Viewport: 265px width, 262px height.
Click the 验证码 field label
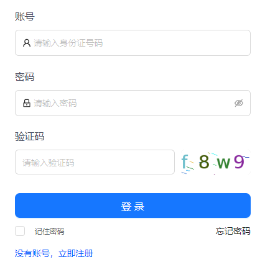[29, 137]
